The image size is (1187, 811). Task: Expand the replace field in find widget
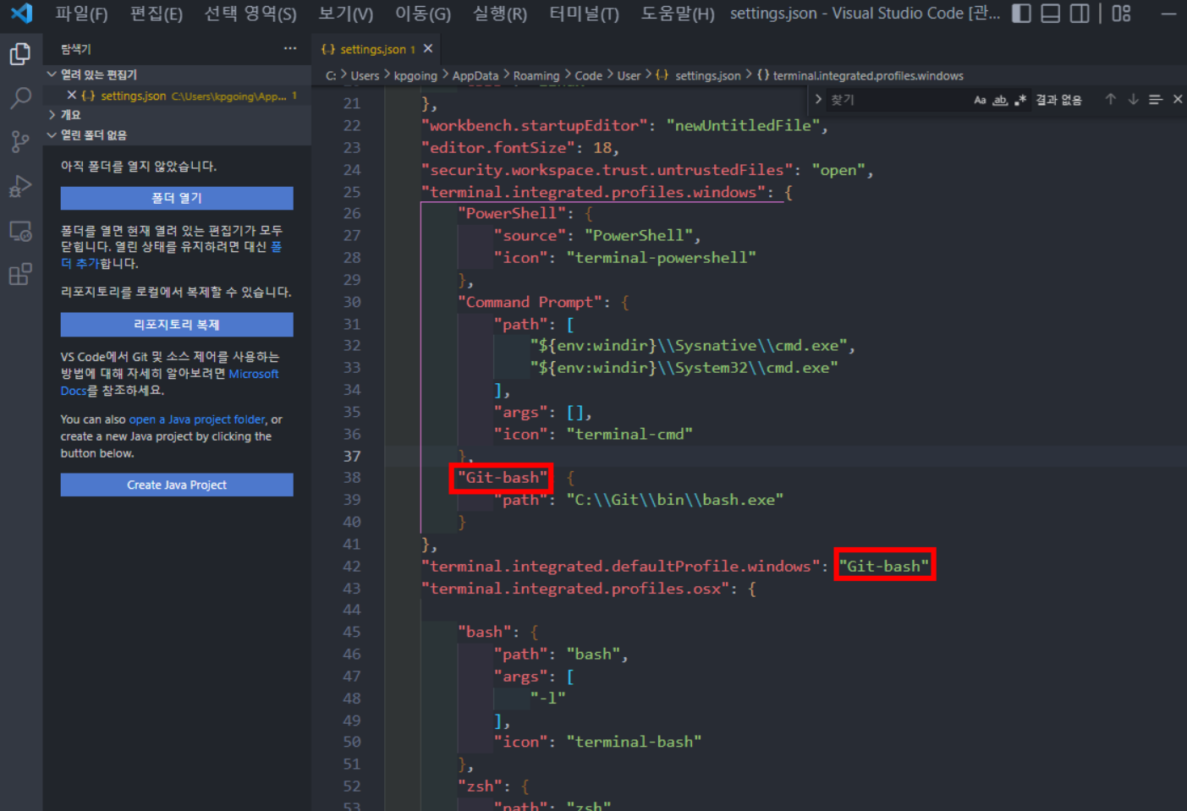(x=818, y=100)
